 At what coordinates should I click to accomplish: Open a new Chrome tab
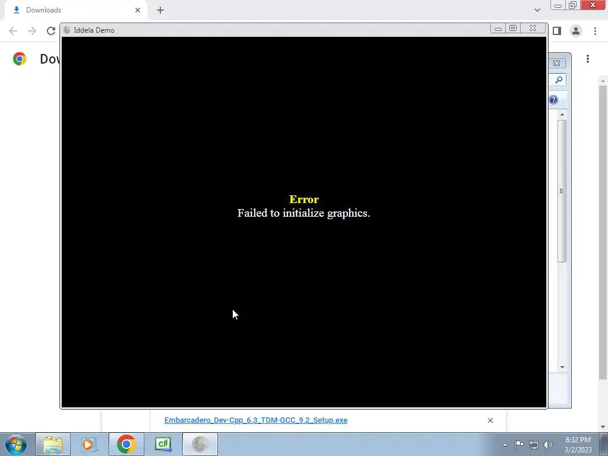[160, 10]
